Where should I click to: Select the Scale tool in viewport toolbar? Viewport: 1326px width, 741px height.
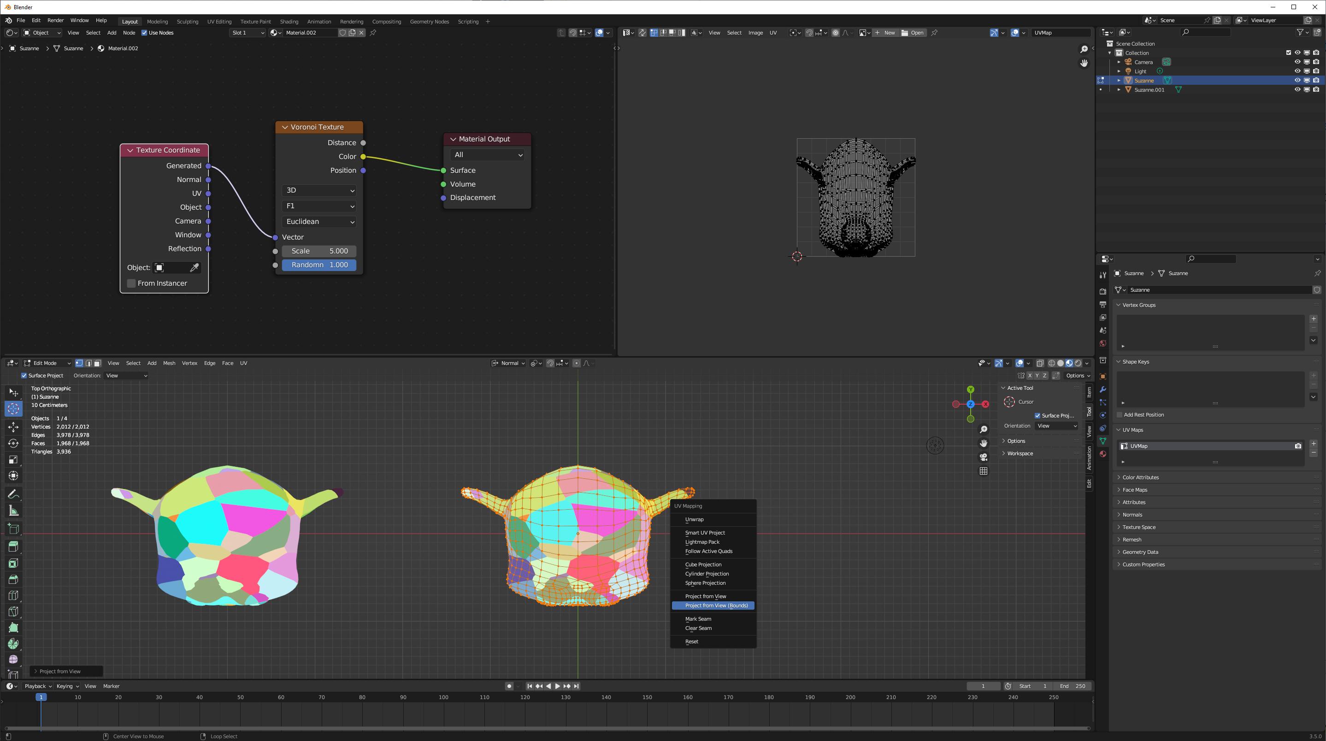[13, 459]
